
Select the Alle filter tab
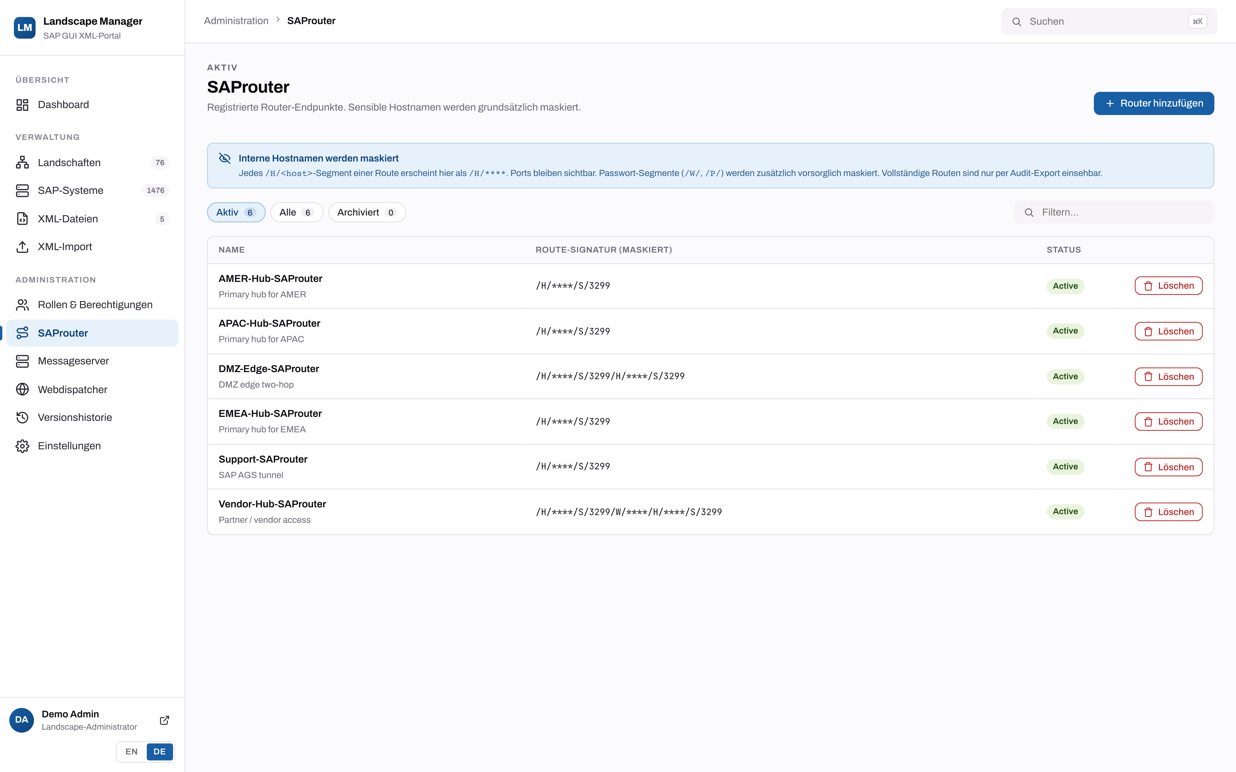pyautogui.click(x=297, y=212)
